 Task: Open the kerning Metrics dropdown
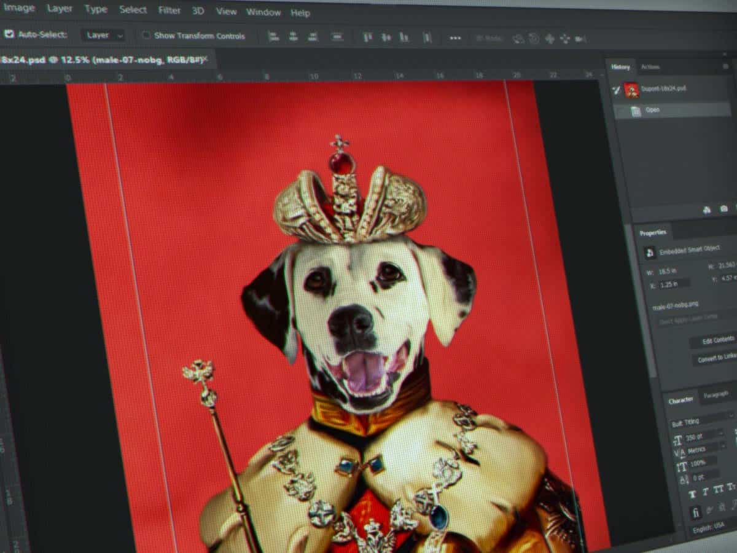point(706,449)
